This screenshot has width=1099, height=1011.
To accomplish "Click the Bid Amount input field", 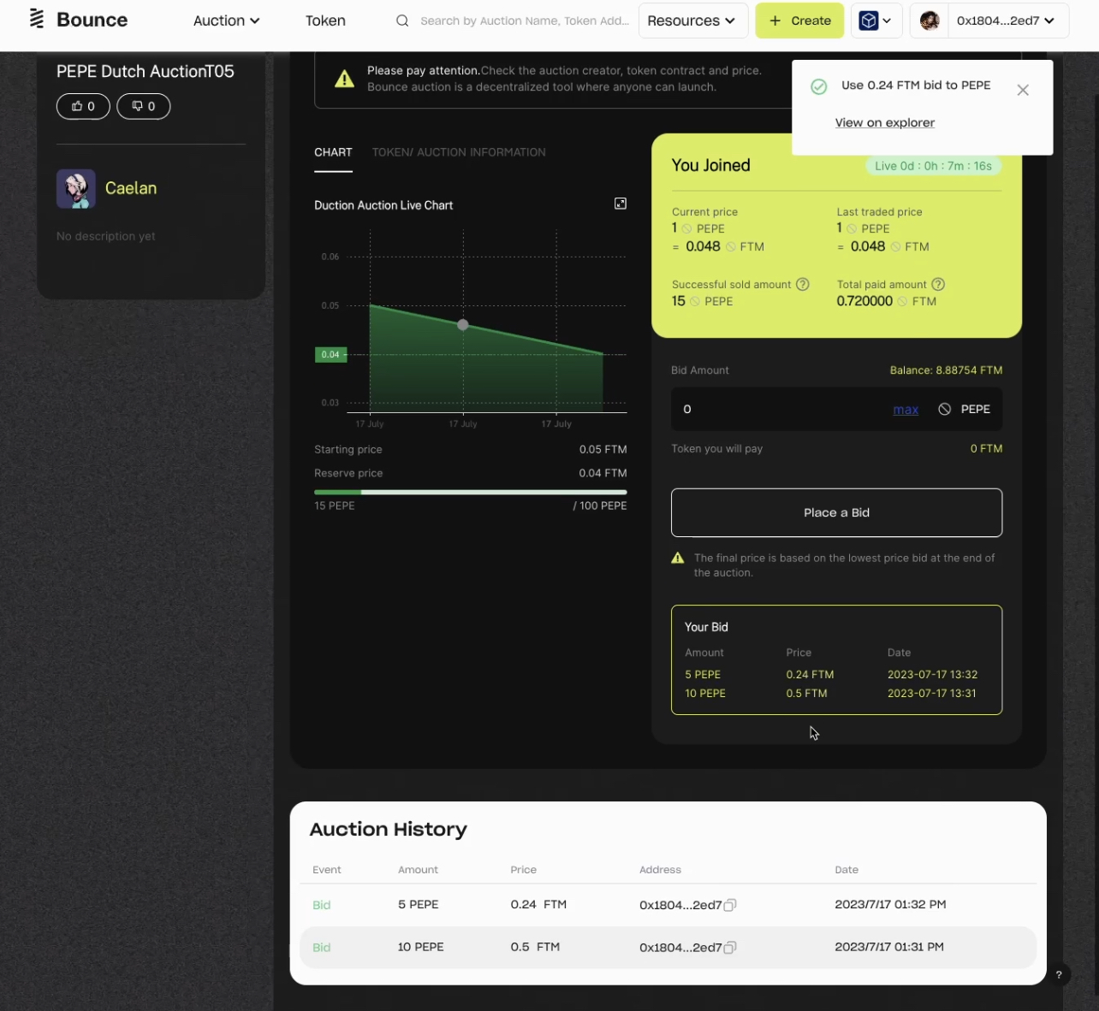I will pos(779,409).
